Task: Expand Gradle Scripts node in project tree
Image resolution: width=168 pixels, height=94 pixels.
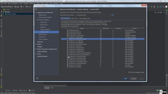Action: (3, 14)
